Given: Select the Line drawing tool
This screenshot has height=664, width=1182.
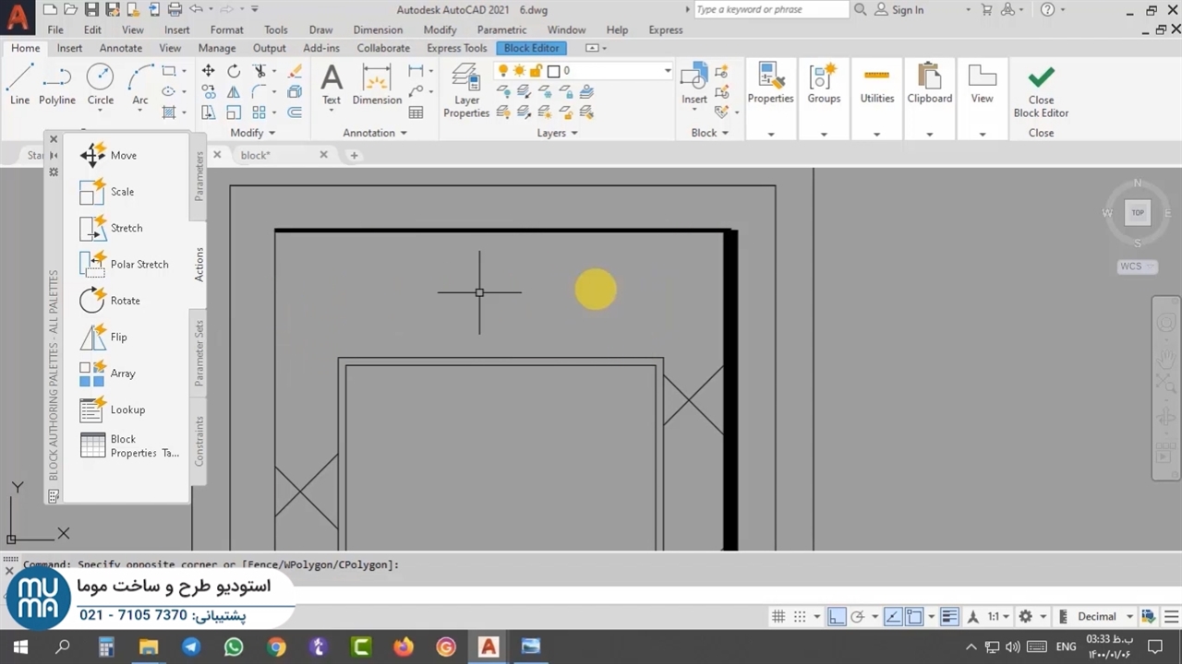Looking at the screenshot, I should 19,84.
